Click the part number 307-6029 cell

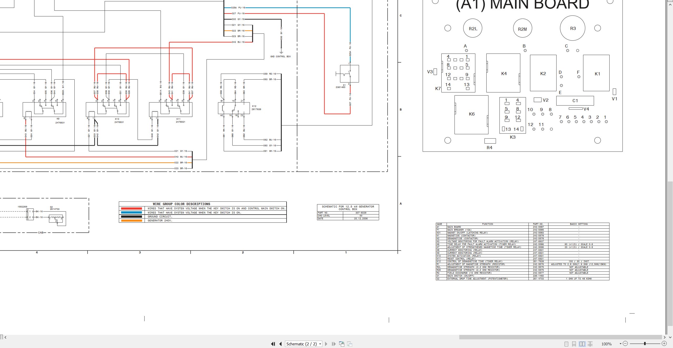point(361,213)
